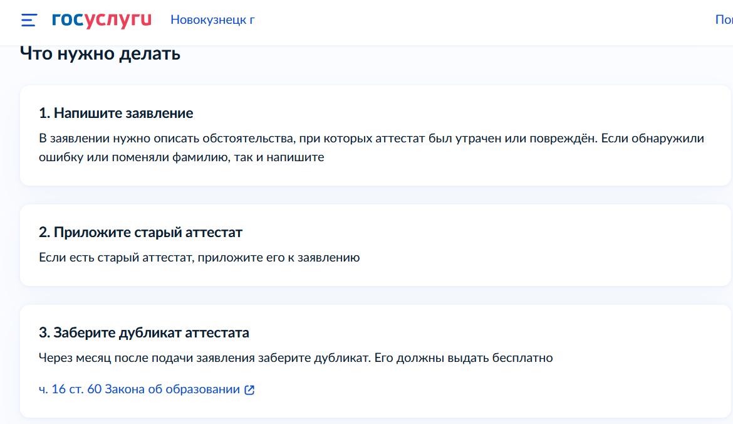
Task: Click the red "услуги" part of the logo
Action: tap(118, 21)
